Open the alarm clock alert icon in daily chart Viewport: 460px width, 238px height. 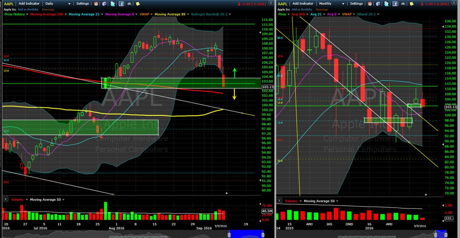96,4
